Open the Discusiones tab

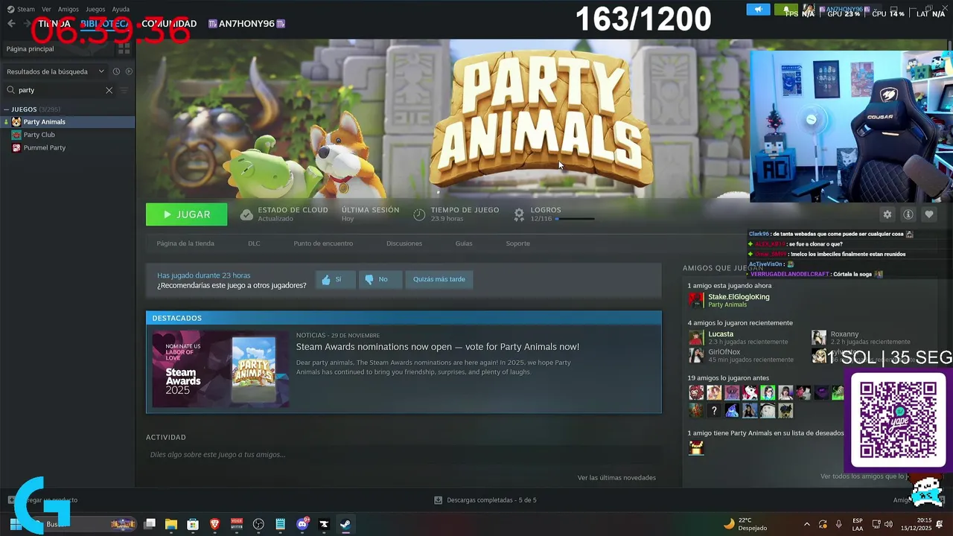[x=404, y=243]
